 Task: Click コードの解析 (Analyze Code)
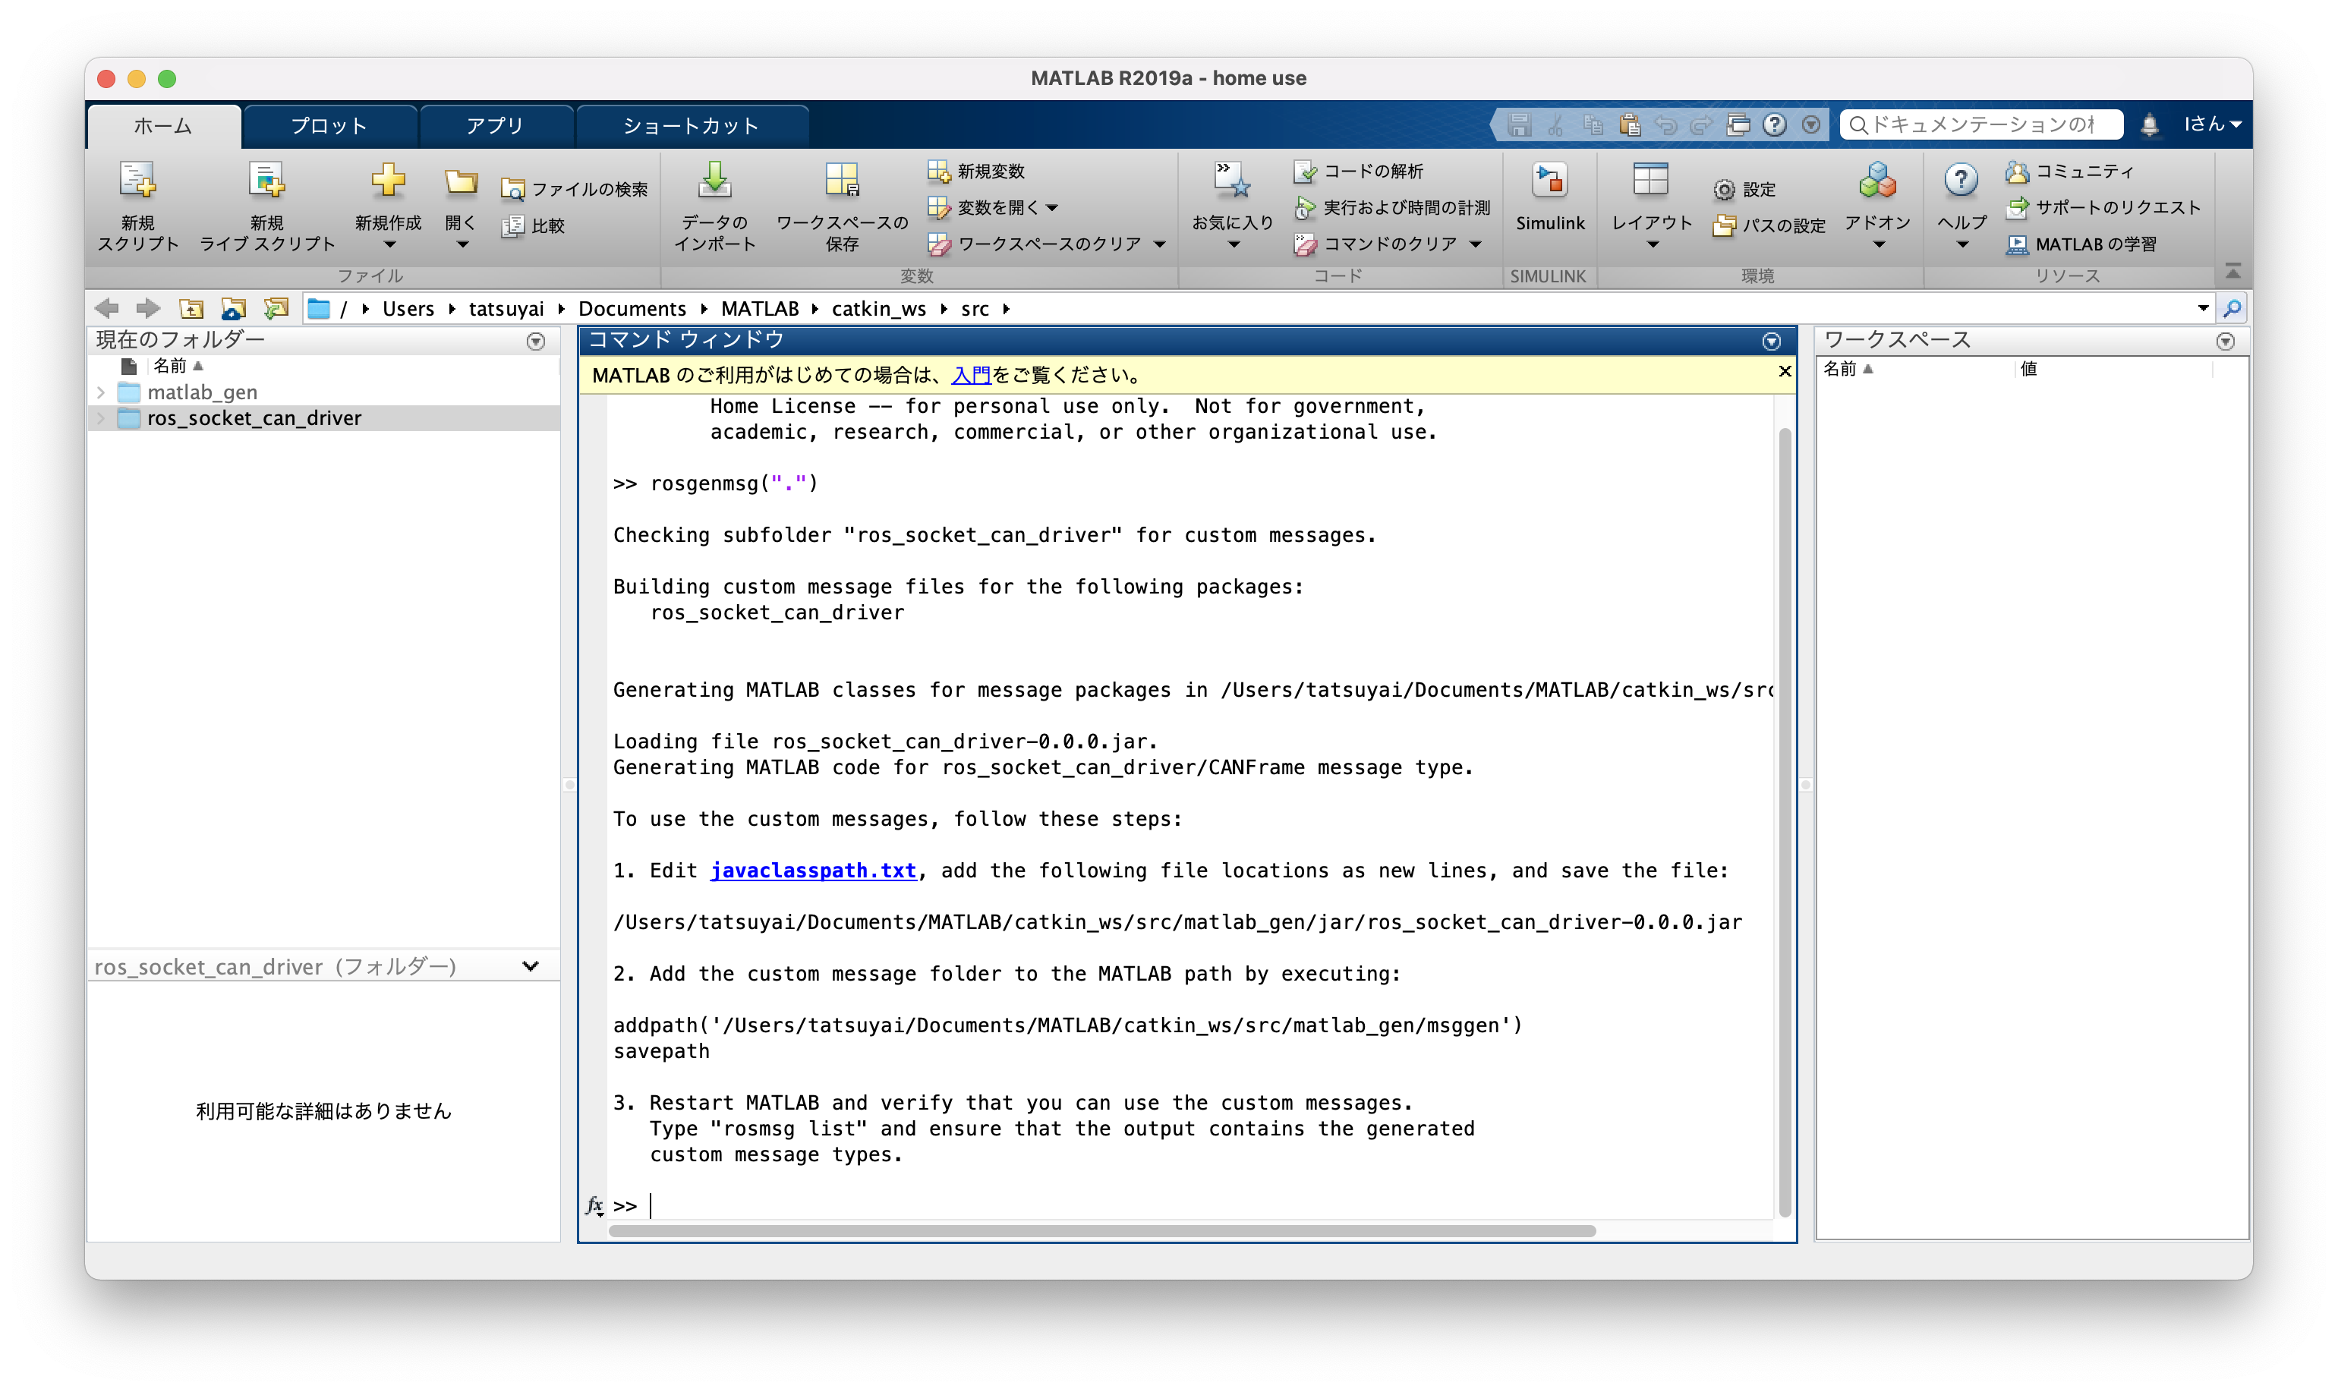coord(1358,171)
